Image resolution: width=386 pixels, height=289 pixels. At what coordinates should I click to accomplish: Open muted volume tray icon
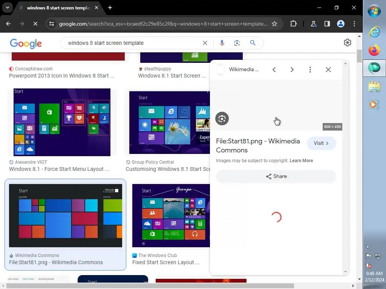coord(369,266)
